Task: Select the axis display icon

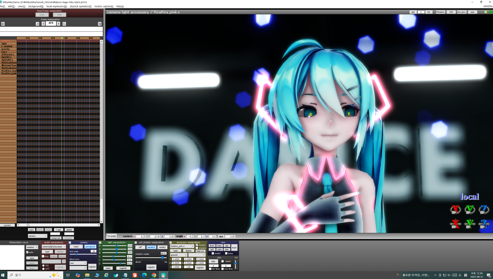Action: point(472,12)
